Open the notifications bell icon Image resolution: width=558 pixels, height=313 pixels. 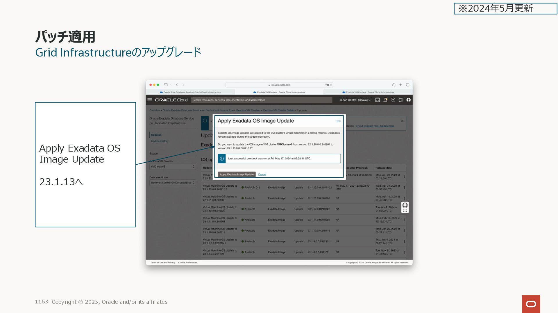click(x=385, y=100)
